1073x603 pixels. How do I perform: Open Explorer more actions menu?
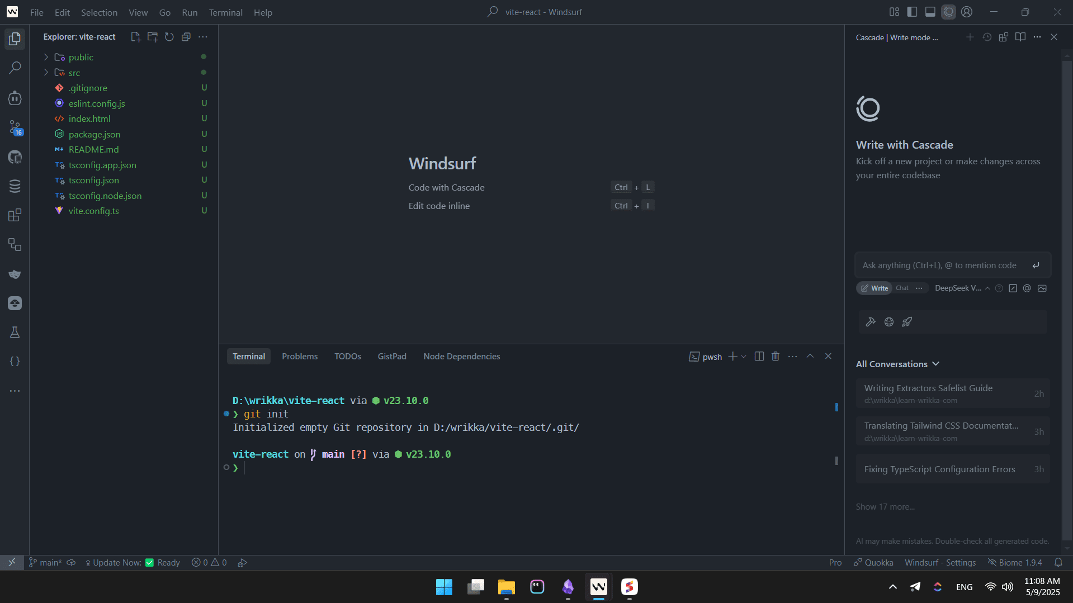203,37
